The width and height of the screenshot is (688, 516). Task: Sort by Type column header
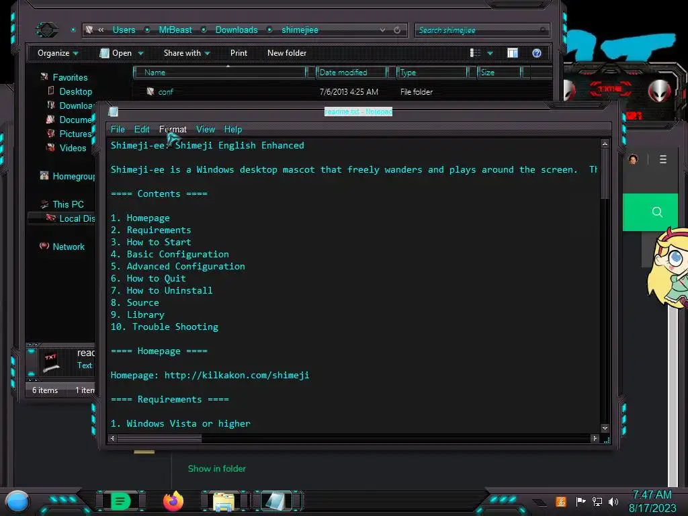432,73
